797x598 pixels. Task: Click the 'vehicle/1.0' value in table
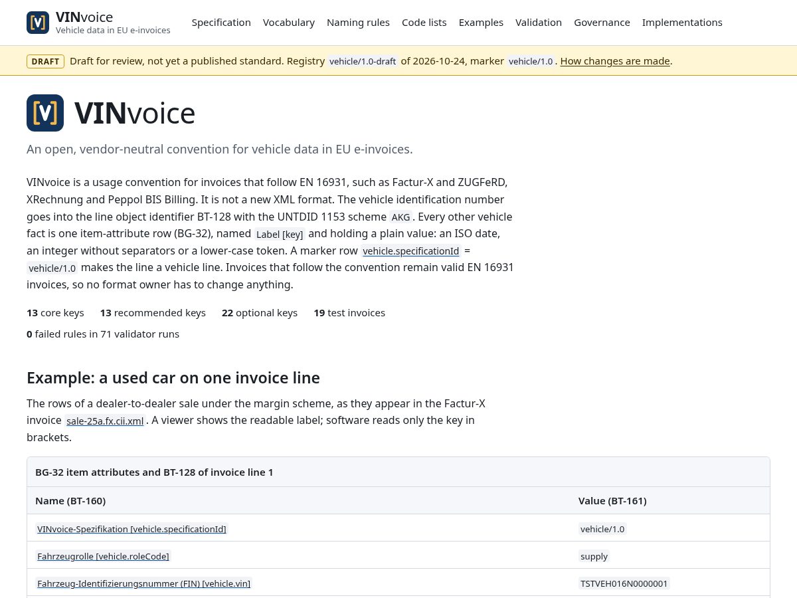tap(602, 529)
